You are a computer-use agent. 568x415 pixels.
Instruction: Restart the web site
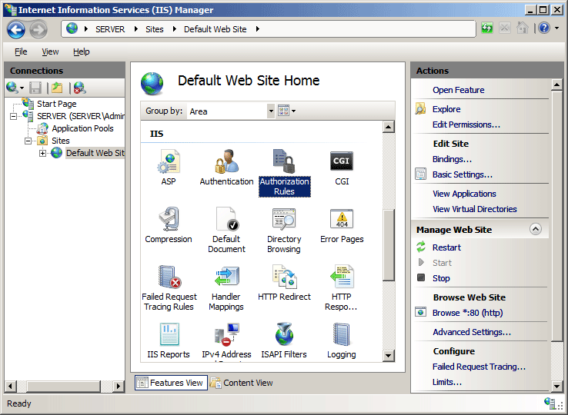pos(446,247)
